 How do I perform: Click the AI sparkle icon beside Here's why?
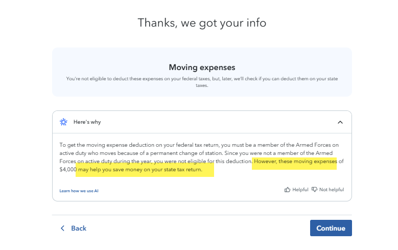(x=64, y=122)
